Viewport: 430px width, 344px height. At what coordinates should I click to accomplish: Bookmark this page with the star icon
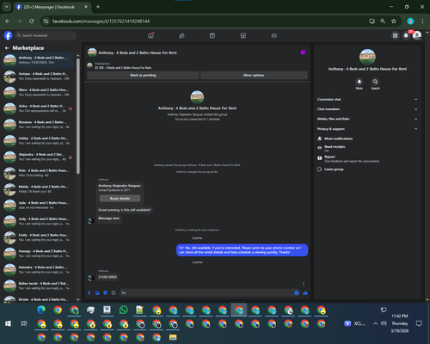tap(394, 21)
